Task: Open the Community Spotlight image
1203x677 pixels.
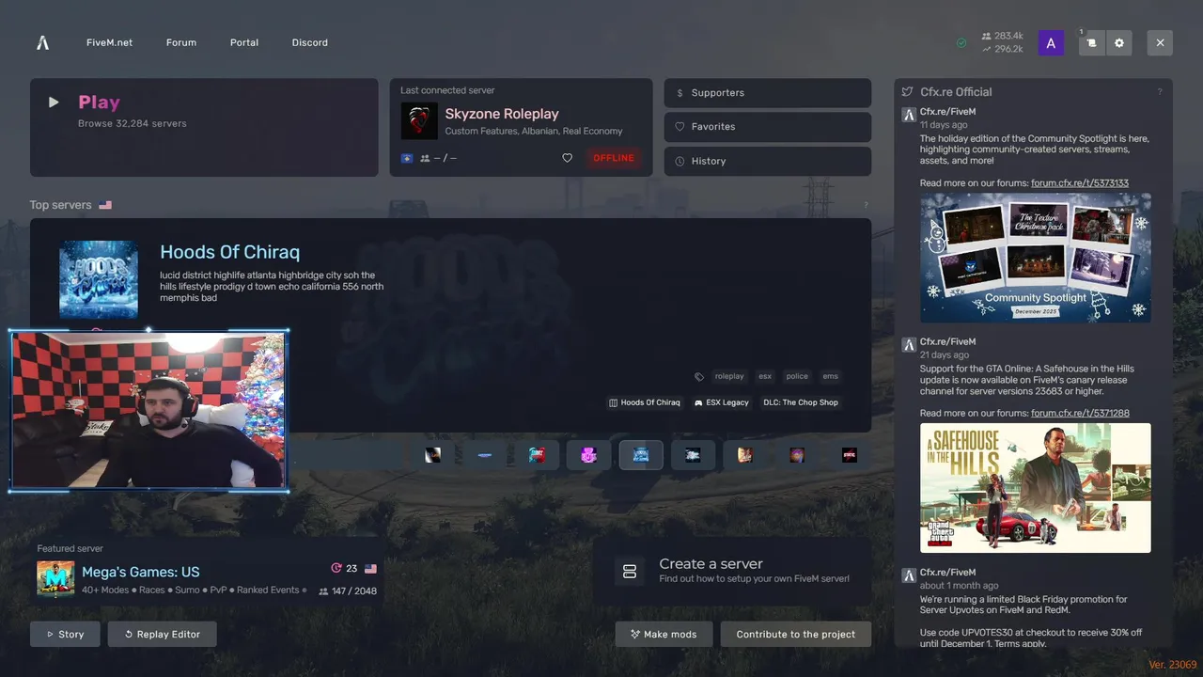Action: 1036,259
